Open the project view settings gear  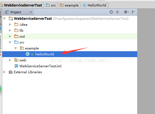point(127,12)
